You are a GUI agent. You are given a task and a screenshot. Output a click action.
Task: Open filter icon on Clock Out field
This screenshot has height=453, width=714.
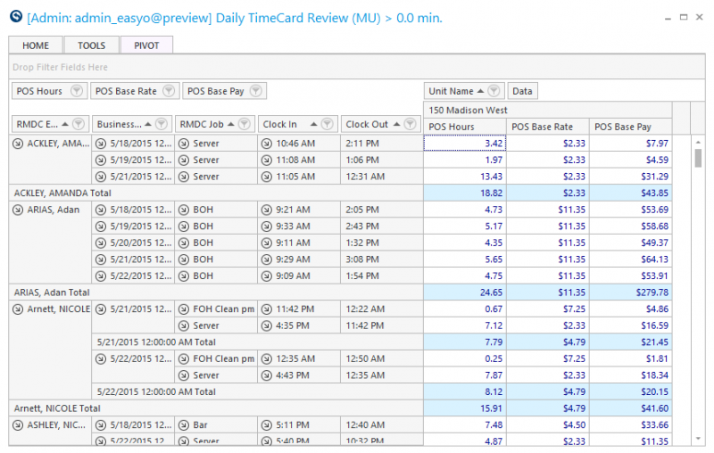point(411,124)
